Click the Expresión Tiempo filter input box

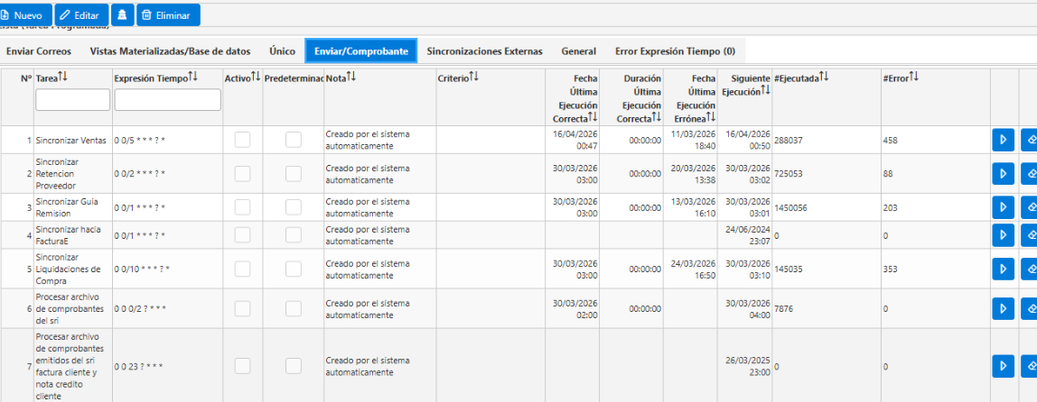[x=168, y=100]
